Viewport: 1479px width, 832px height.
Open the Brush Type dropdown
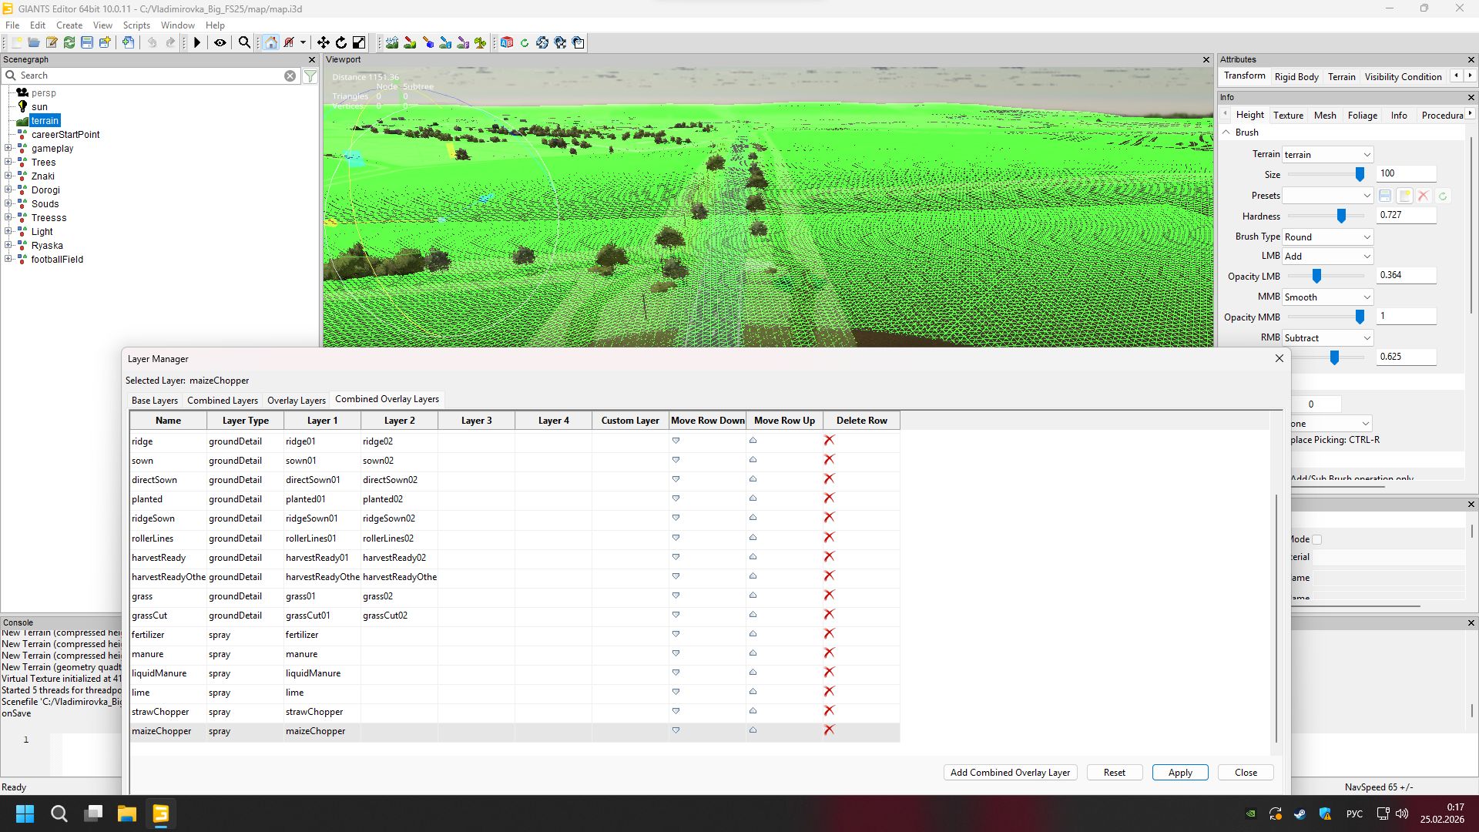click(1327, 237)
